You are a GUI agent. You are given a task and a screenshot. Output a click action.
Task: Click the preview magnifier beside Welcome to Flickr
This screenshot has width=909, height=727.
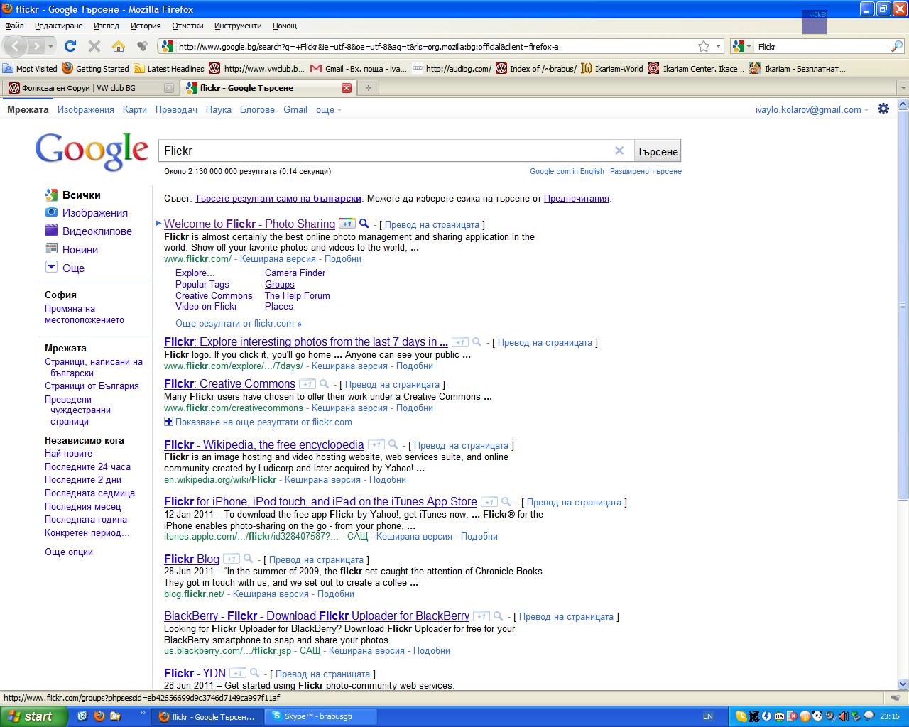[364, 224]
